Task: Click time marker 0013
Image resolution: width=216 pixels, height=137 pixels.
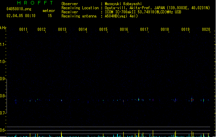Action: point(62,29)
